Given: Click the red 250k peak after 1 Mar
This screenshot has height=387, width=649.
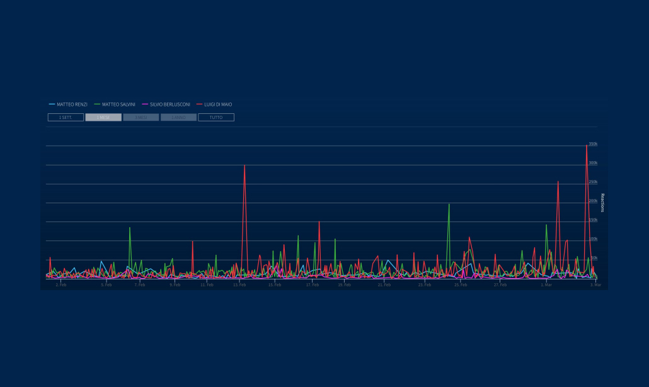Looking at the screenshot, I should pyautogui.click(x=558, y=182).
